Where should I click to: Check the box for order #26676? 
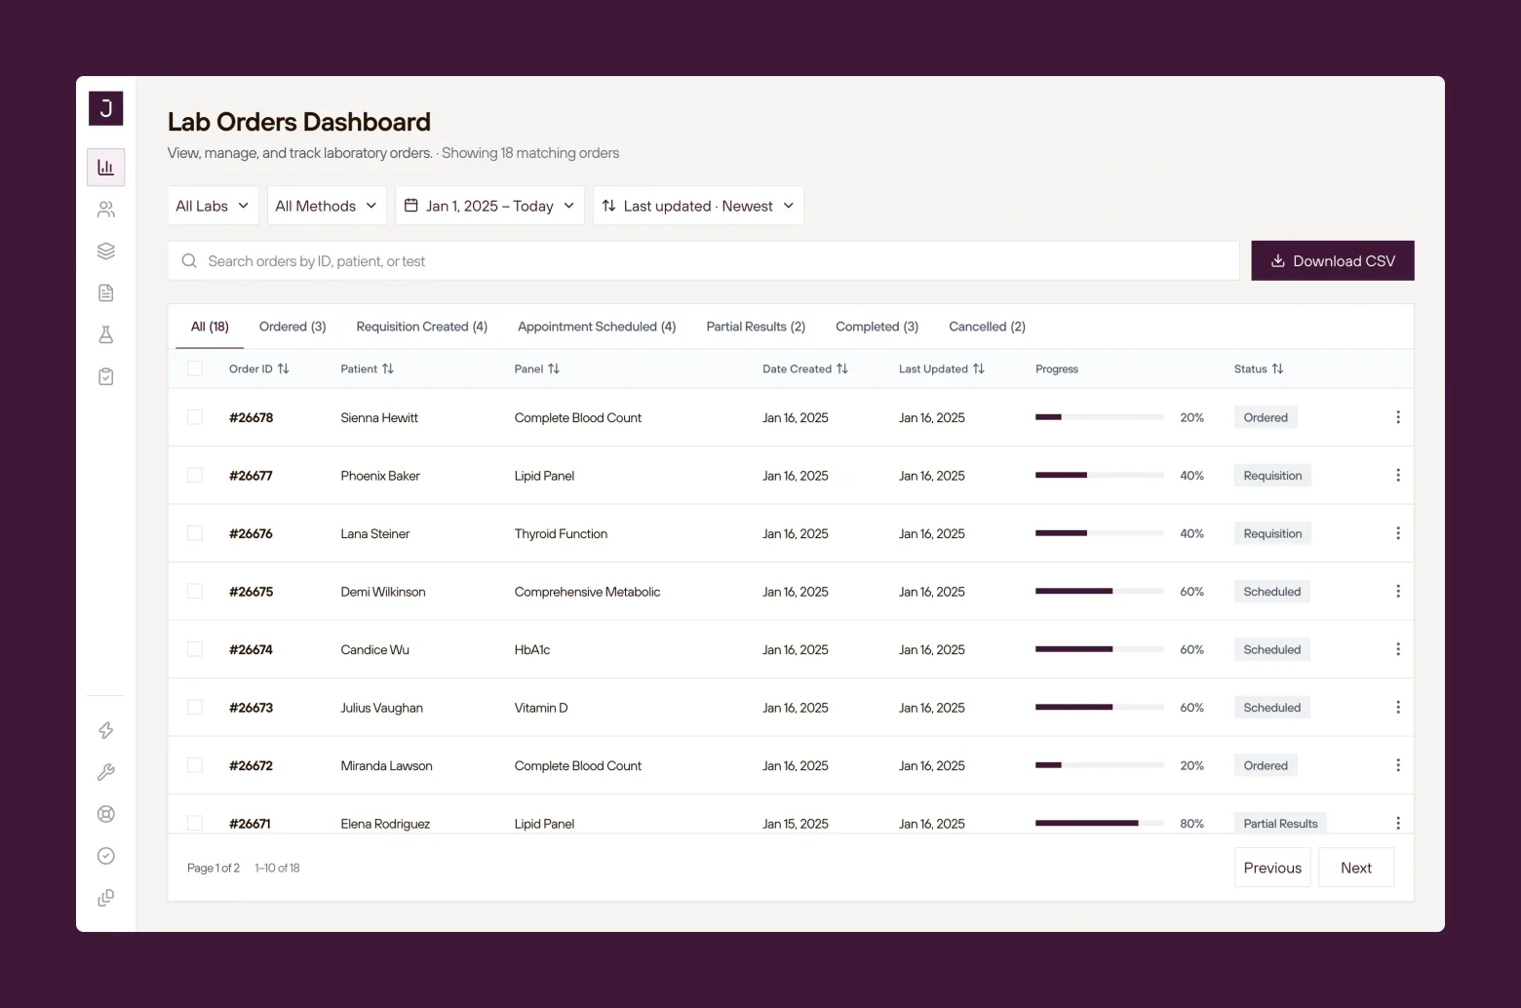point(195,534)
